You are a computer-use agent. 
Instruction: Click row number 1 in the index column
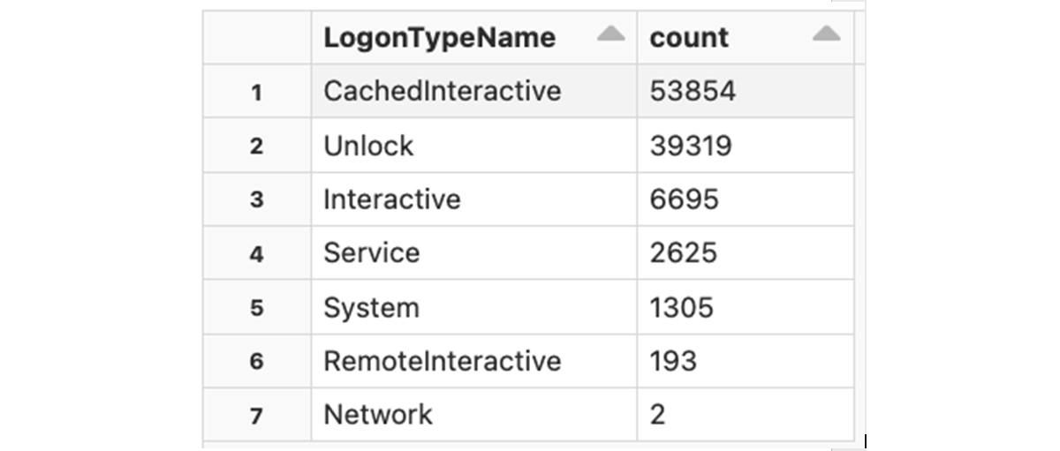(x=256, y=92)
